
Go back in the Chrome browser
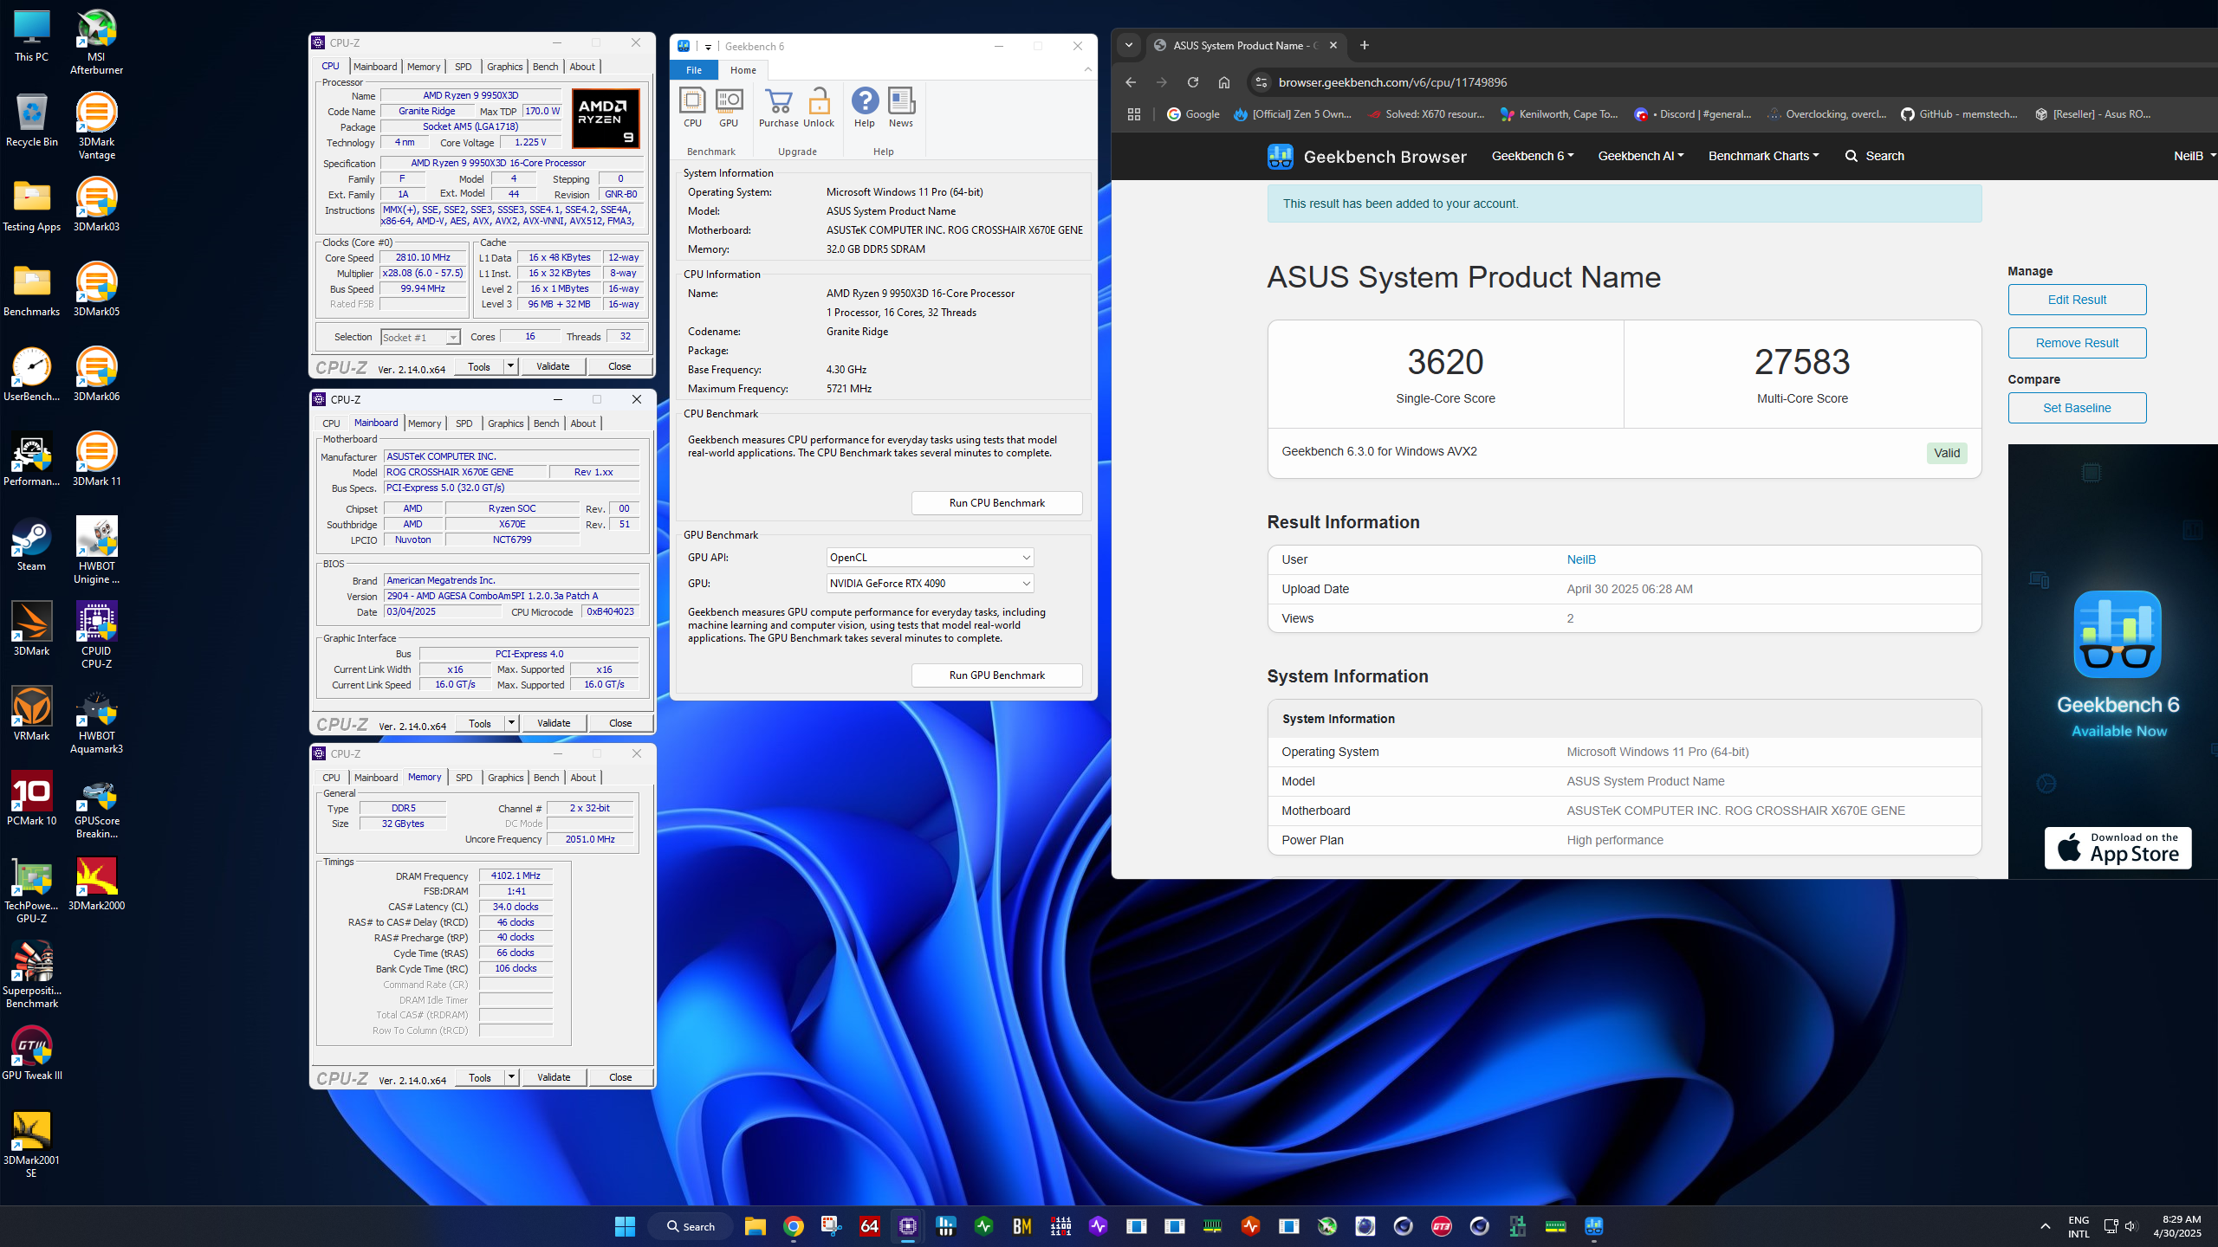(x=1131, y=82)
